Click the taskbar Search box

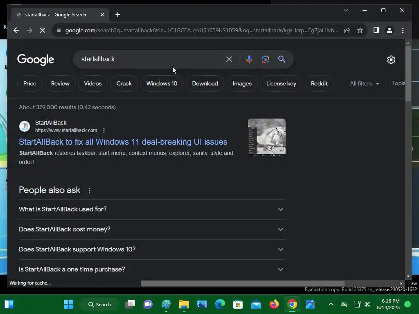point(99,304)
